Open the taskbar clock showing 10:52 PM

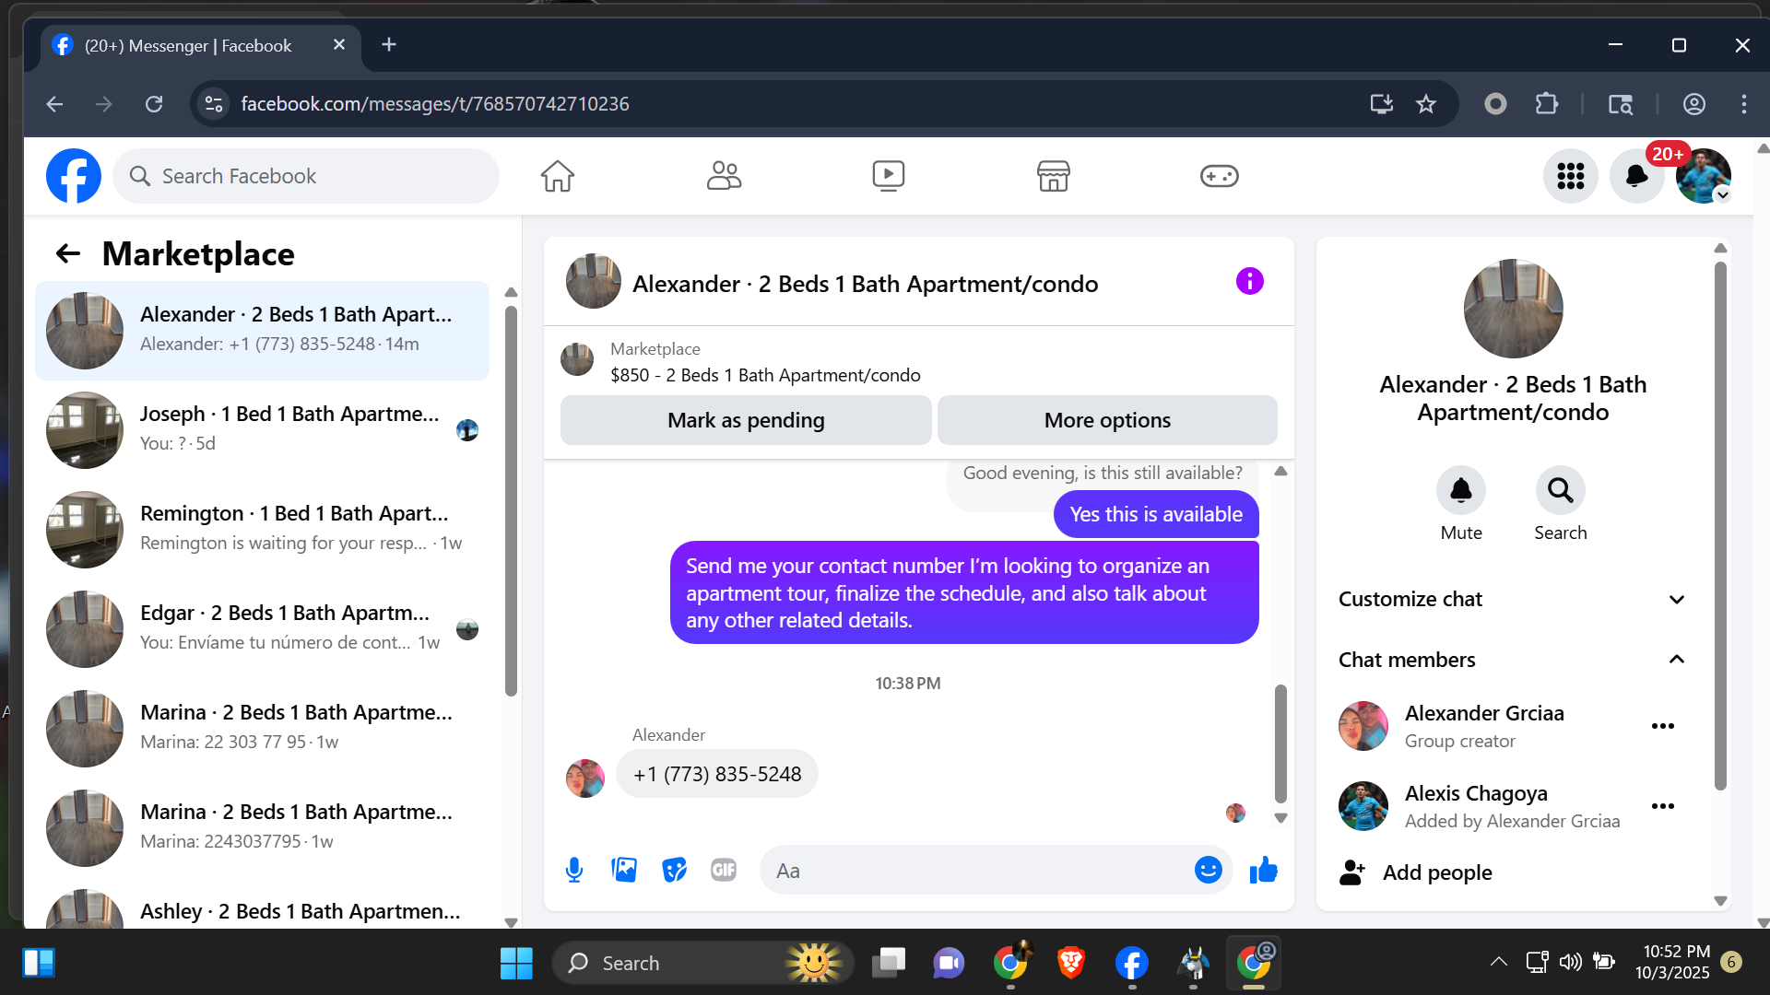1674,962
